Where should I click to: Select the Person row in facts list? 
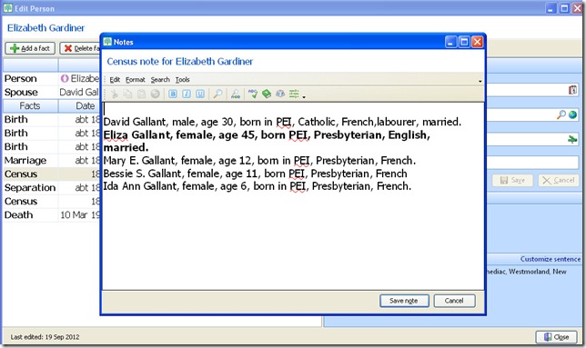[52, 79]
